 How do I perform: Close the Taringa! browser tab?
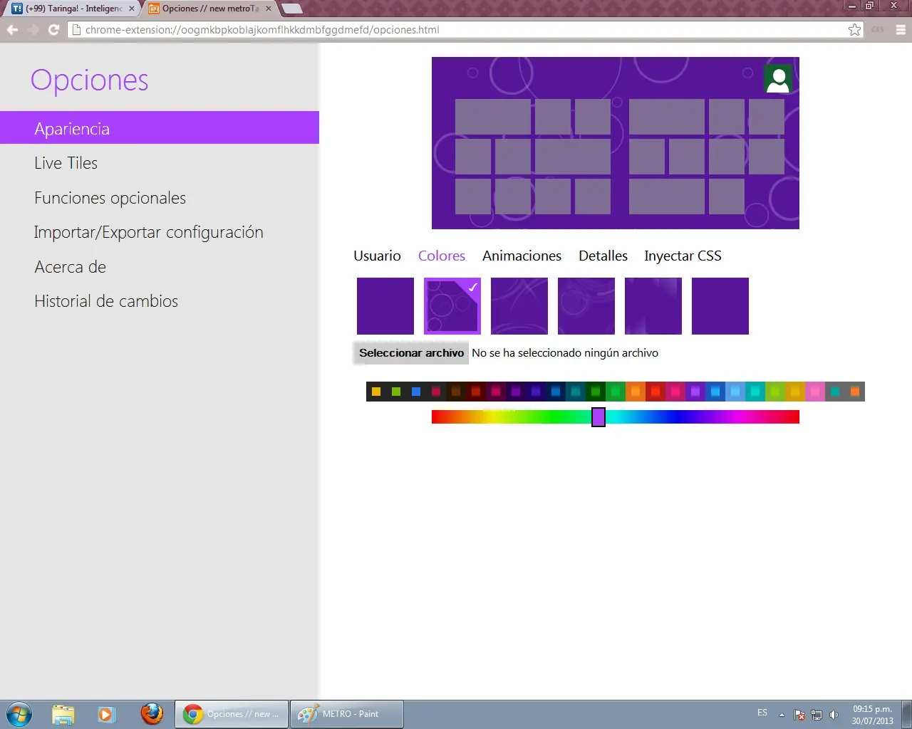pyautogui.click(x=131, y=9)
